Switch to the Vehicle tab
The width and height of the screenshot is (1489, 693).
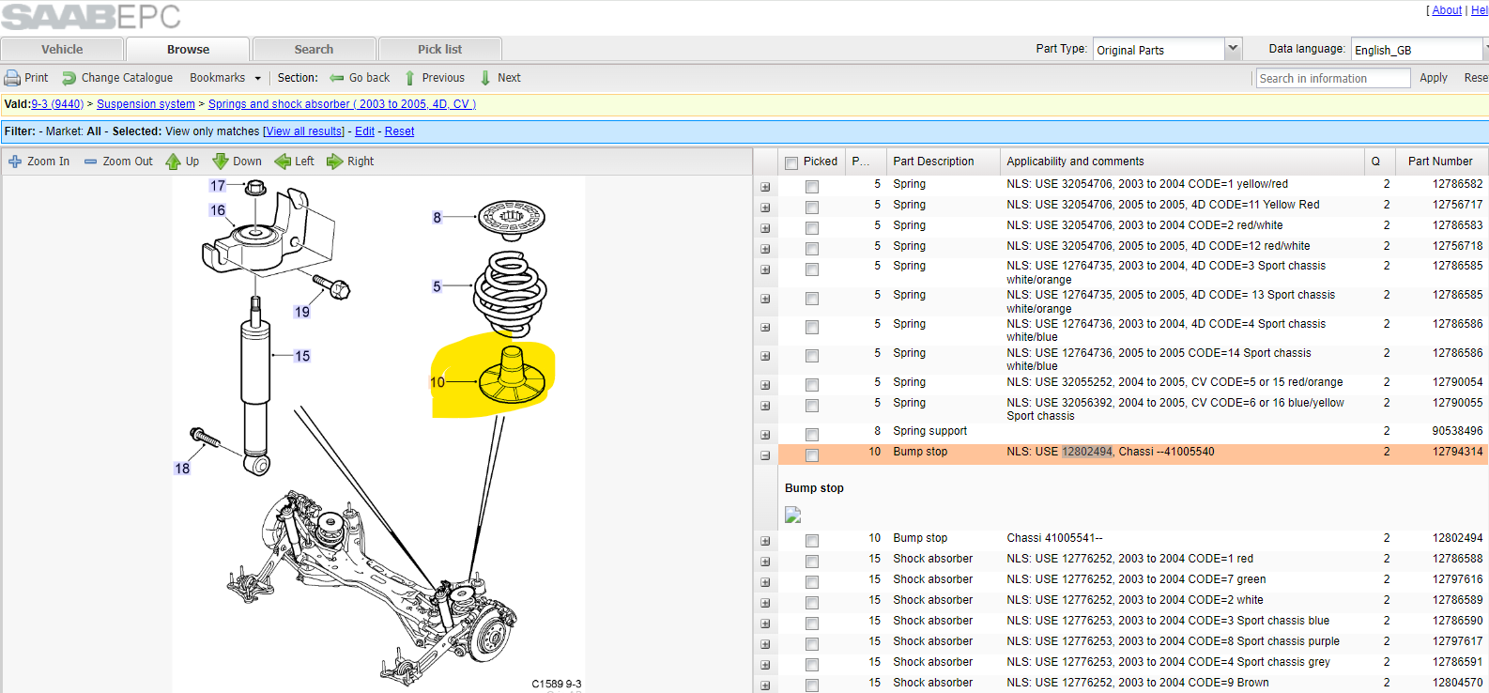click(x=62, y=49)
